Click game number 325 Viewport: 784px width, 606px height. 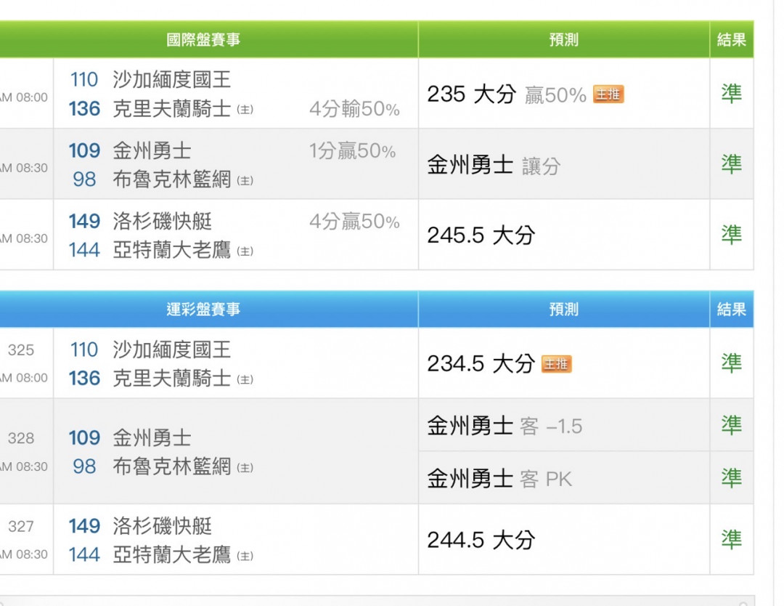(21, 350)
